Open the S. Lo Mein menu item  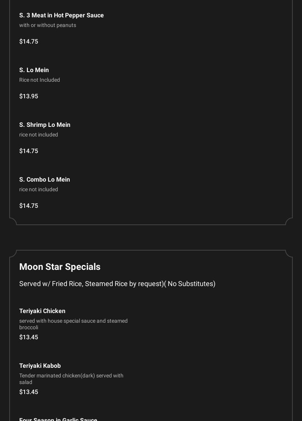click(x=34, y=70)
